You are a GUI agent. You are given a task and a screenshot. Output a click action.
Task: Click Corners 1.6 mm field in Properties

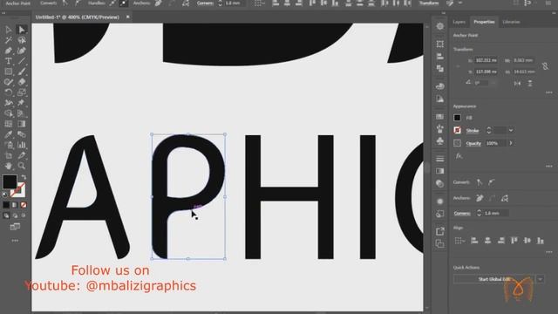click(495, 213)
